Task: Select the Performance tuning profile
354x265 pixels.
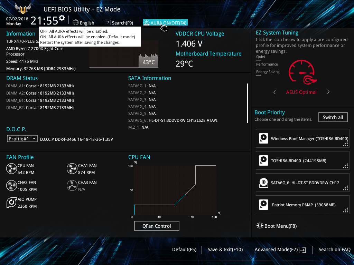Action: pyautogui.click(x=267, y=65)
